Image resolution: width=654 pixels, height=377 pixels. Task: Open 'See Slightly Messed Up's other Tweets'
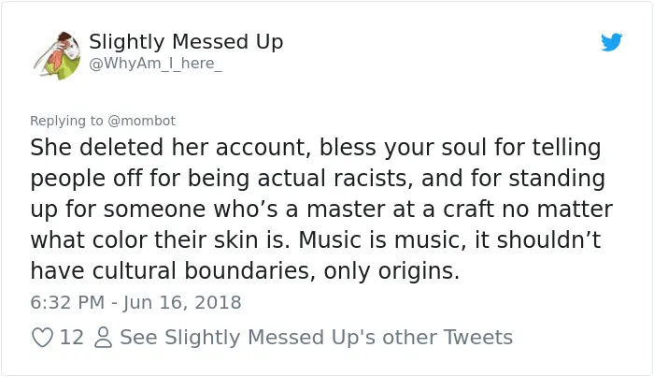[x=316, y=338]
